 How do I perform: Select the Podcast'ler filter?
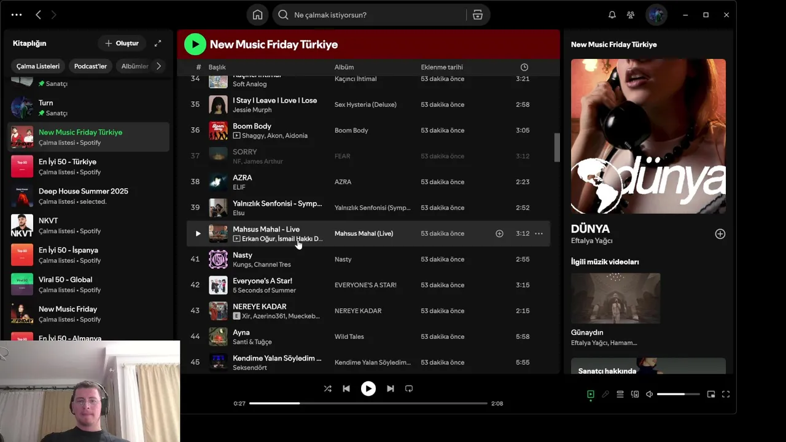90,66
